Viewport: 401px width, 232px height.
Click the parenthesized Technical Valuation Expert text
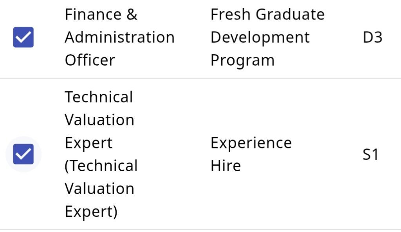[101, 189]
